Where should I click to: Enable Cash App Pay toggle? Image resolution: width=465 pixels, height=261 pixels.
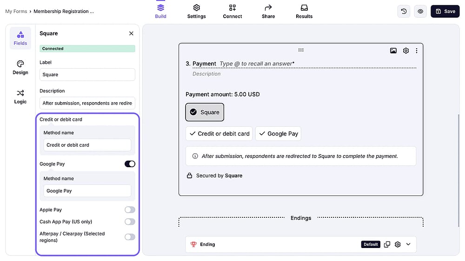[130, 222]
